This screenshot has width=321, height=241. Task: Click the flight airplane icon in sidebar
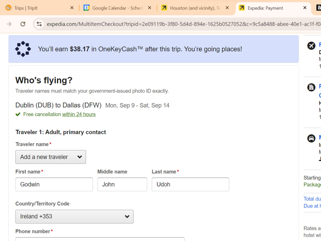click(311, 46)
